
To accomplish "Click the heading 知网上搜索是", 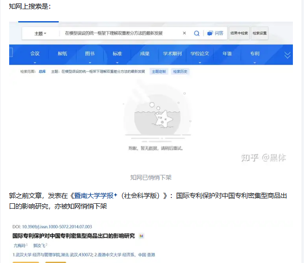I will click(x=30, y=6).
